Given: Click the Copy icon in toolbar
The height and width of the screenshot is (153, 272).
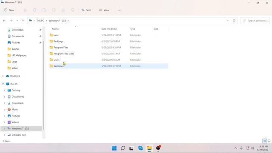Looking at the screenshot, I should (x=35, y=10).
